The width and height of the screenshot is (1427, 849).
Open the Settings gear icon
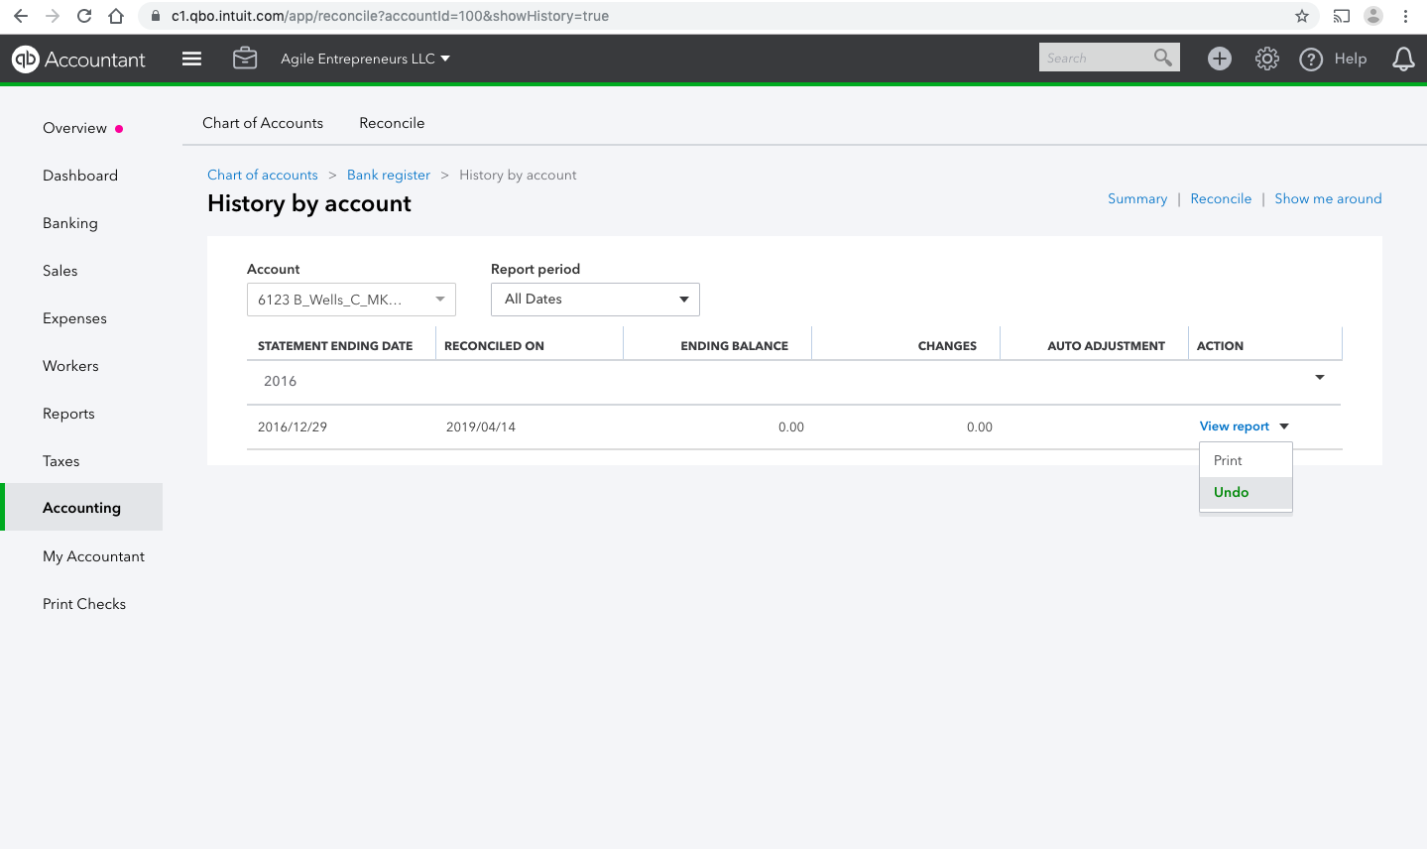1267,59
